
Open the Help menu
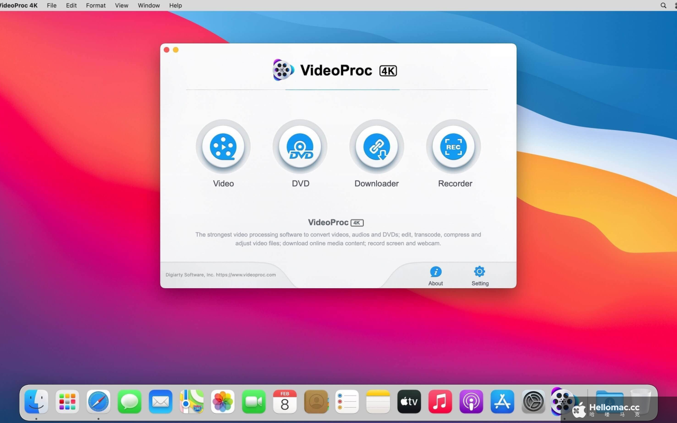coord(176,5)
